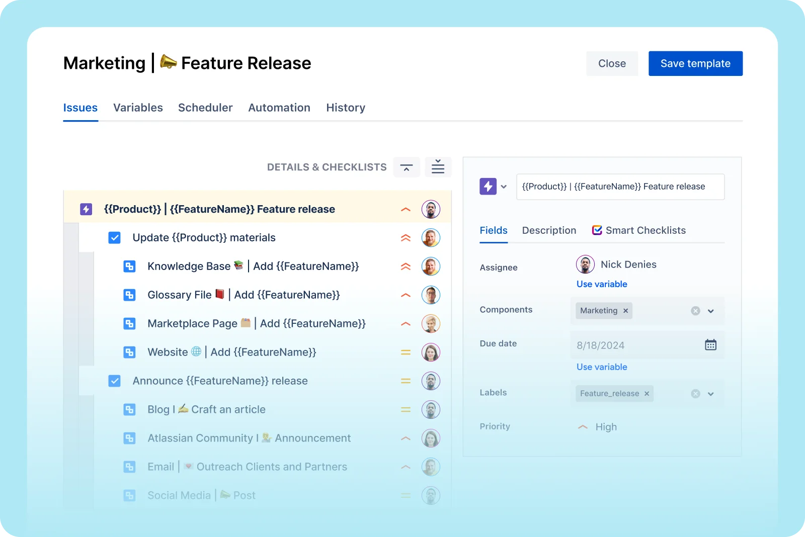Click the due date 8/18/2024 field
This screenshot has width=805, height=537.
pyautogui.click(x=648, y=345)
